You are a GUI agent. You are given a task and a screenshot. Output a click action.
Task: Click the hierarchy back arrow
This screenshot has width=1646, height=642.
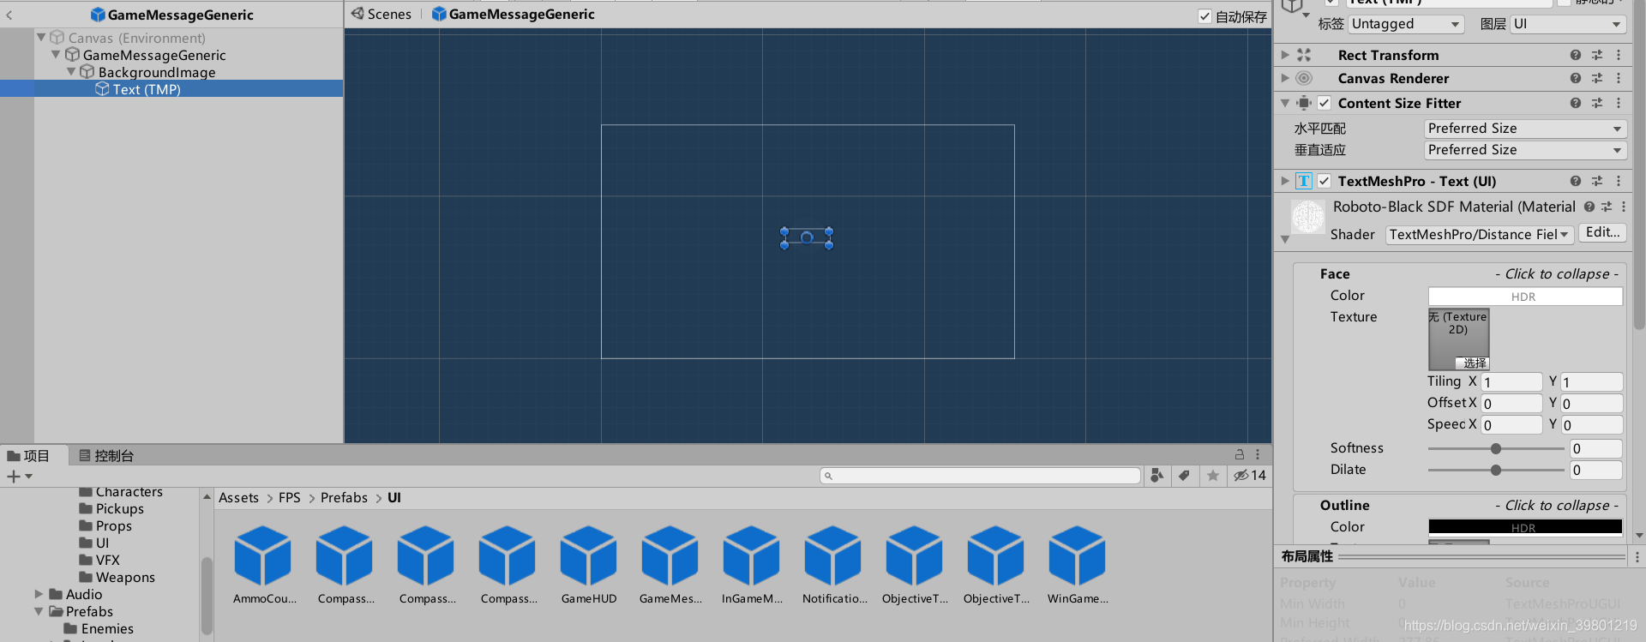9,15
